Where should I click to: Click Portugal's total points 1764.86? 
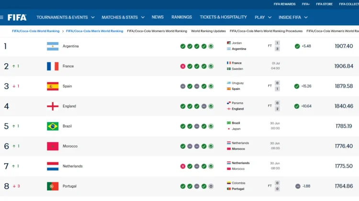344,186
